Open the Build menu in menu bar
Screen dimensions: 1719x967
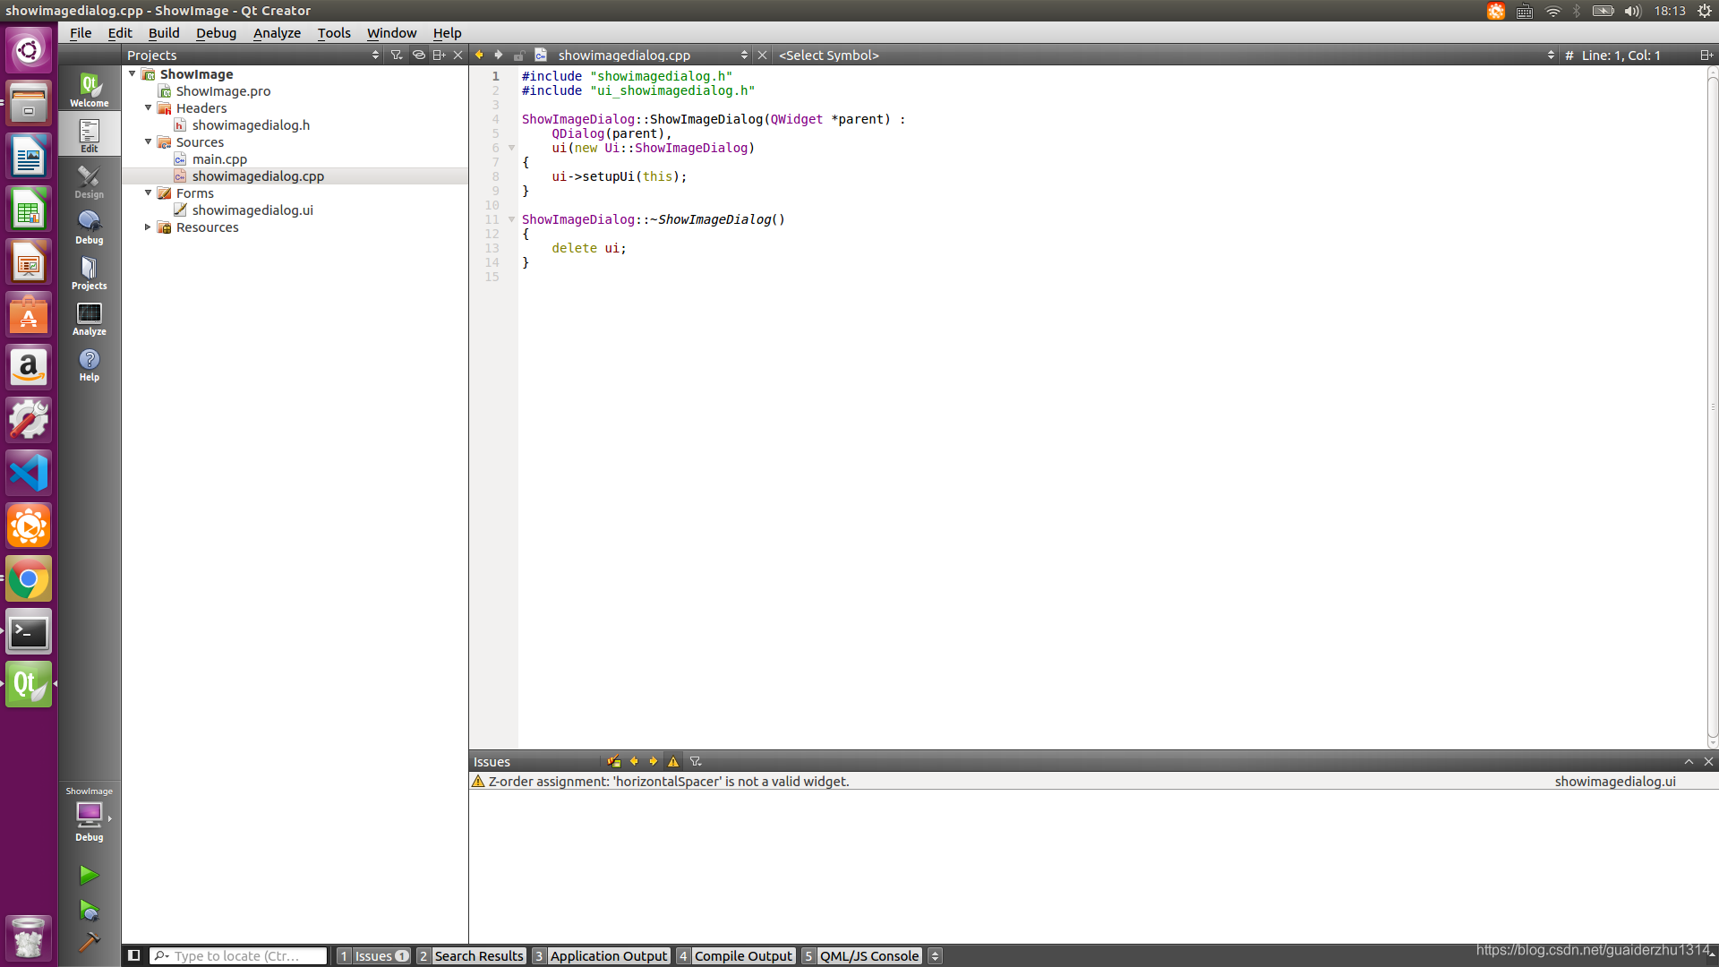tap(163, 32)
